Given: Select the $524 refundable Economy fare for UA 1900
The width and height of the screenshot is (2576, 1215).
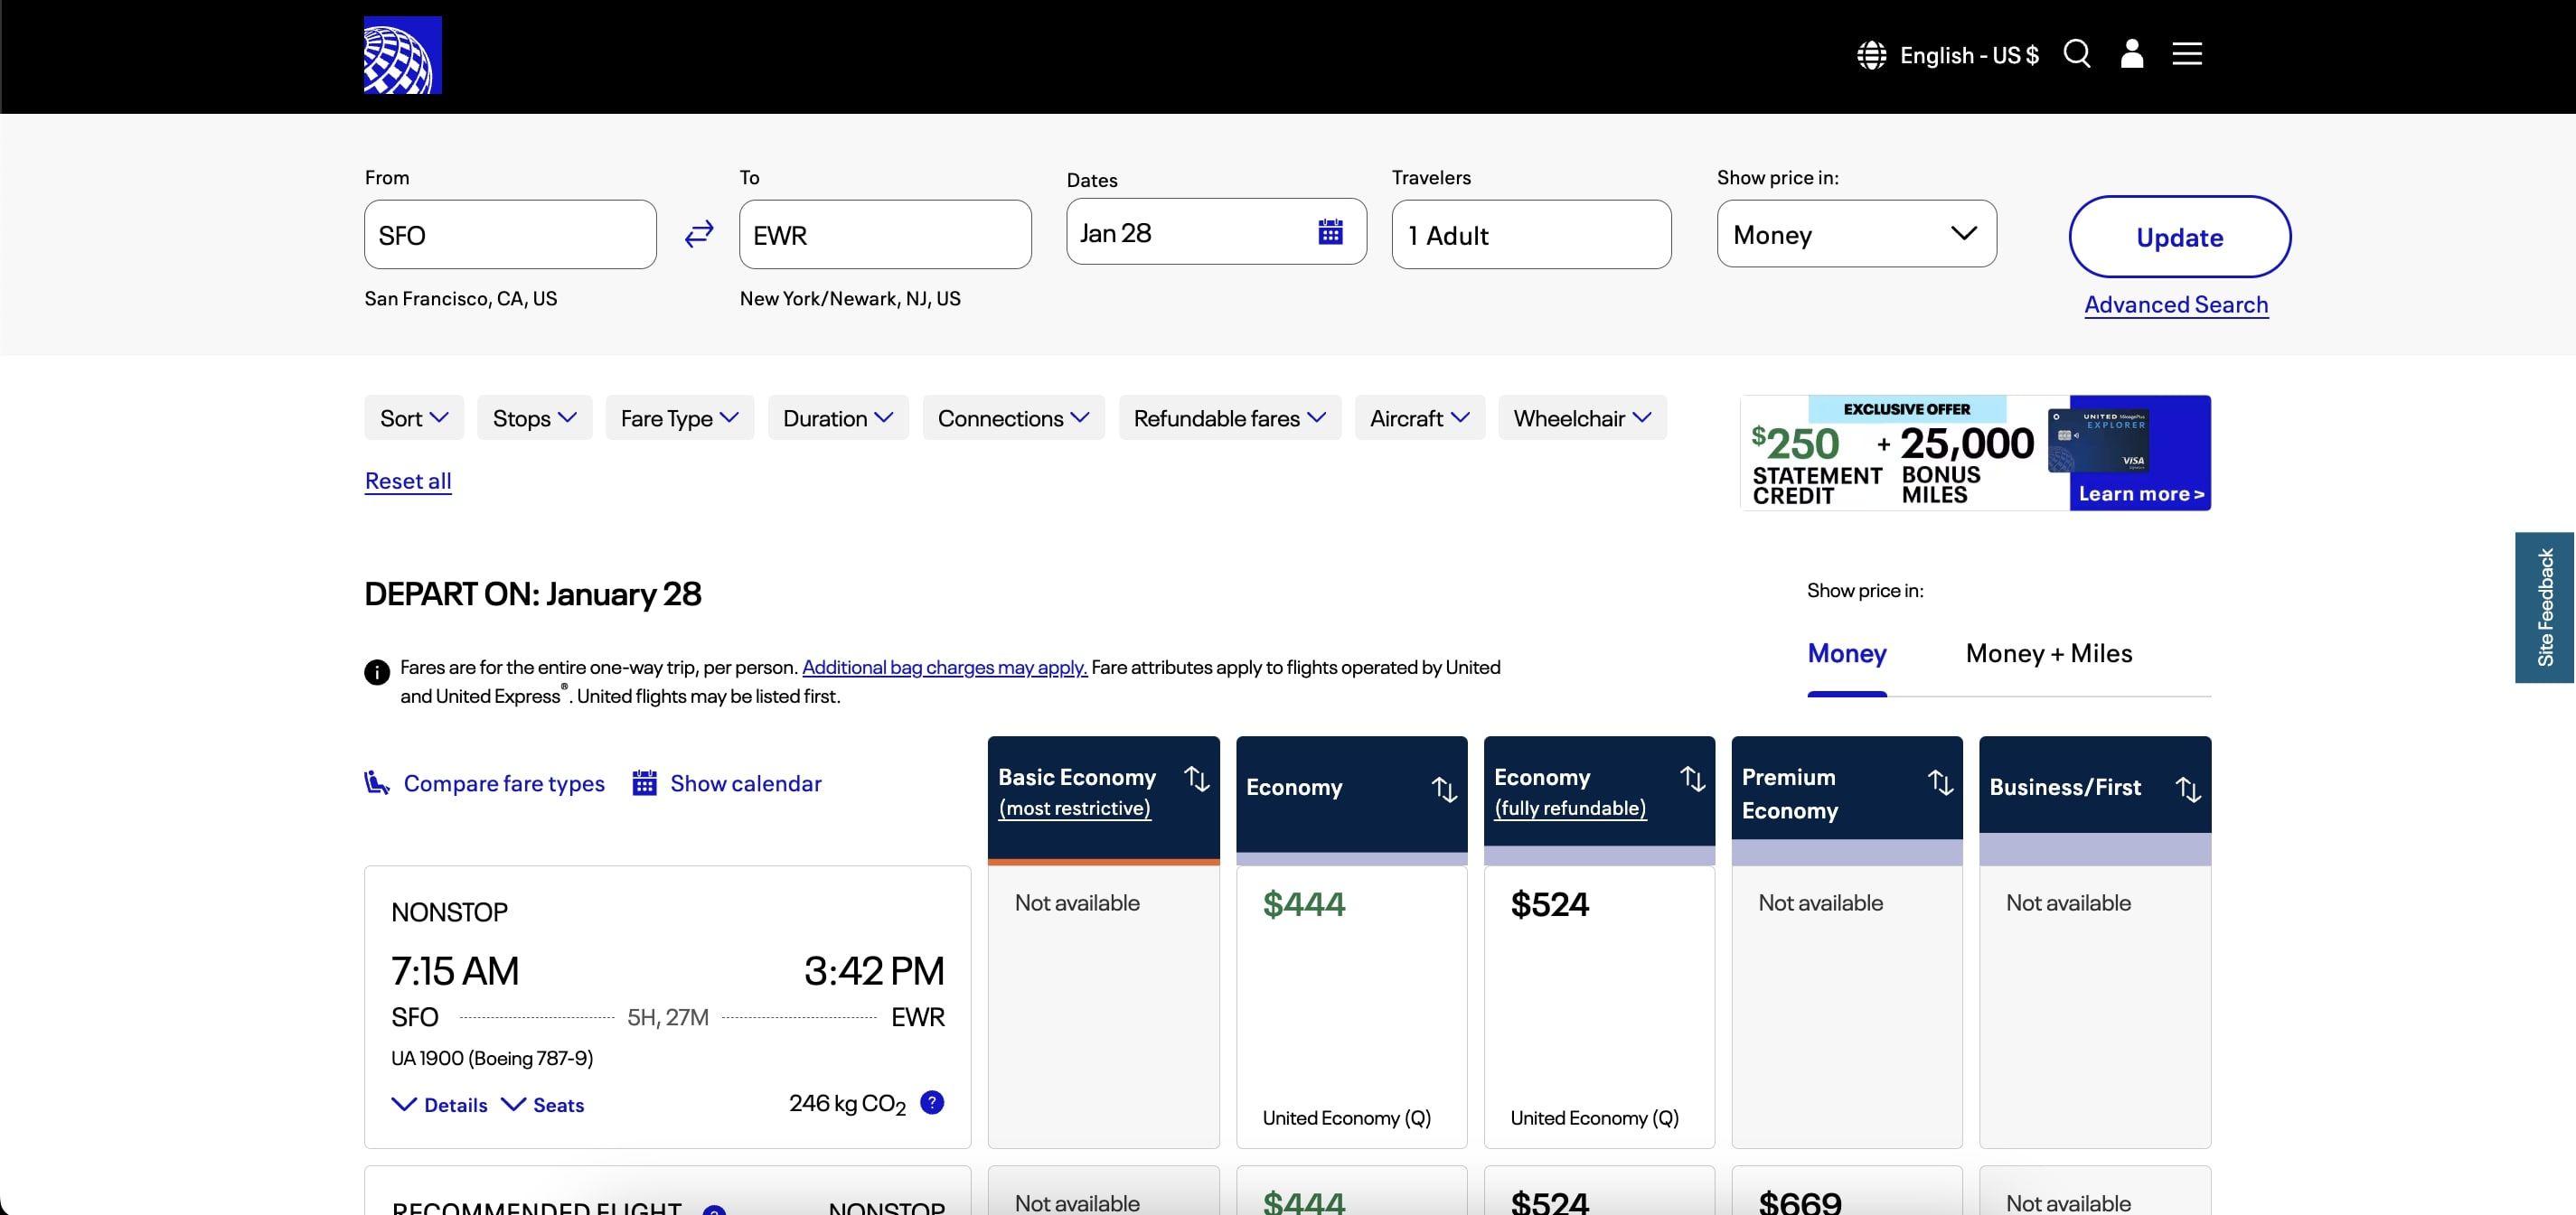Looking at the screenshot, I should coord(1599,1007).
